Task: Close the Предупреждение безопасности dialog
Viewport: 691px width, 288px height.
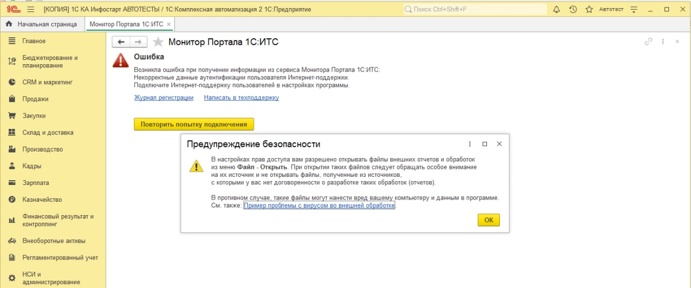Action: pos(499,144)
